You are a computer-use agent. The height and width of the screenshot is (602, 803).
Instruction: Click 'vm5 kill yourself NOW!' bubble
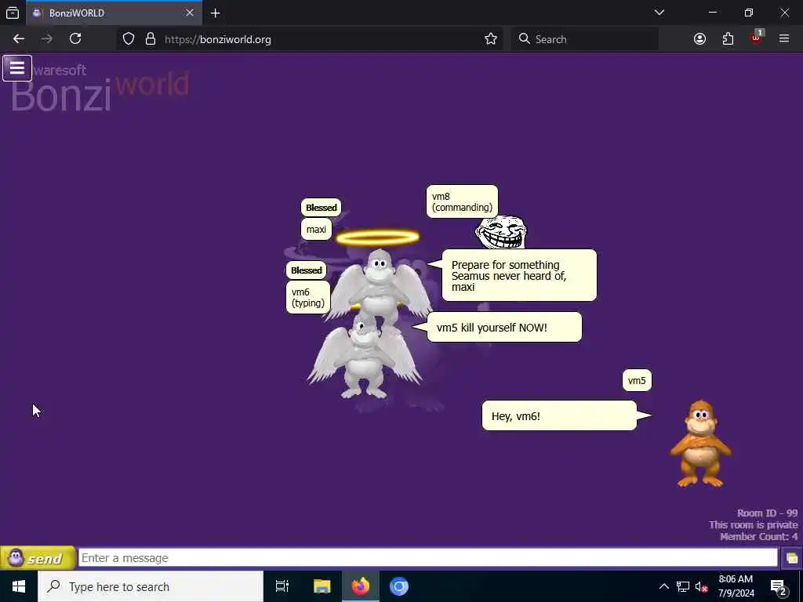coord(504,327)
